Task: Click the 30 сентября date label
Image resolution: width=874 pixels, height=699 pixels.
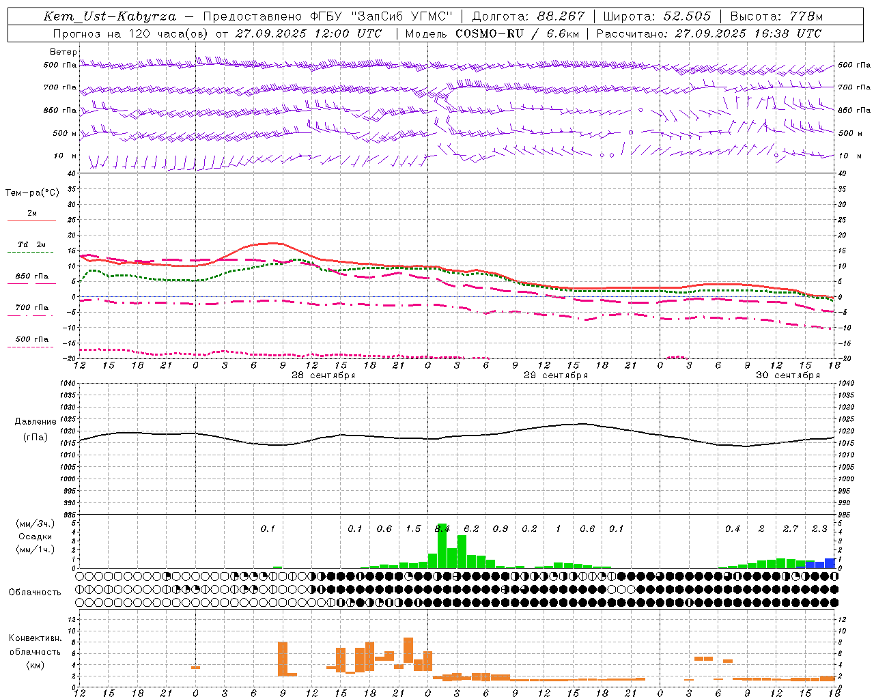Action: click(x=788, y=375)
